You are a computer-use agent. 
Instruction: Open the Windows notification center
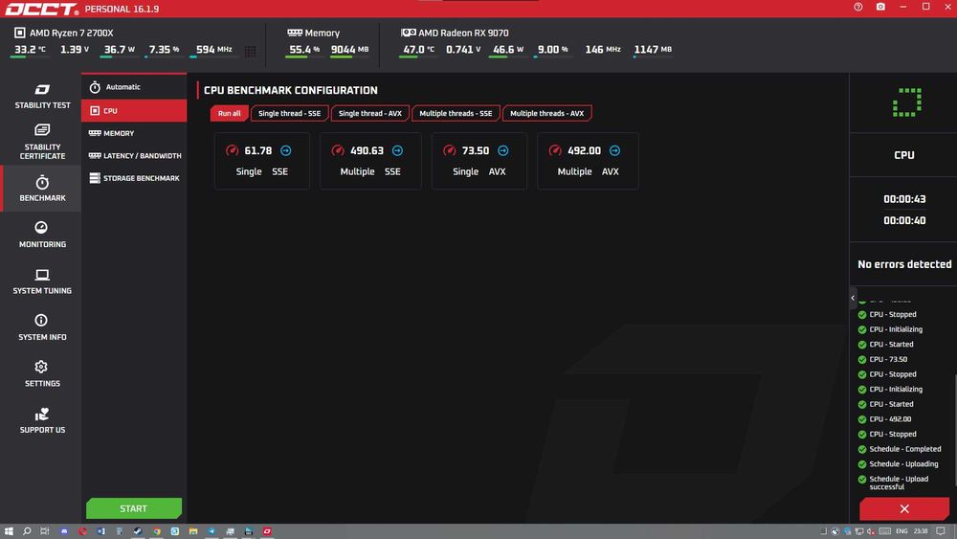[x=941, y=531]
